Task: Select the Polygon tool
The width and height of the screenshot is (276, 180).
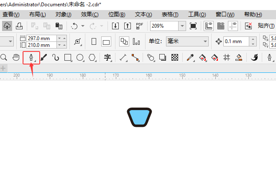Action: 92,57
